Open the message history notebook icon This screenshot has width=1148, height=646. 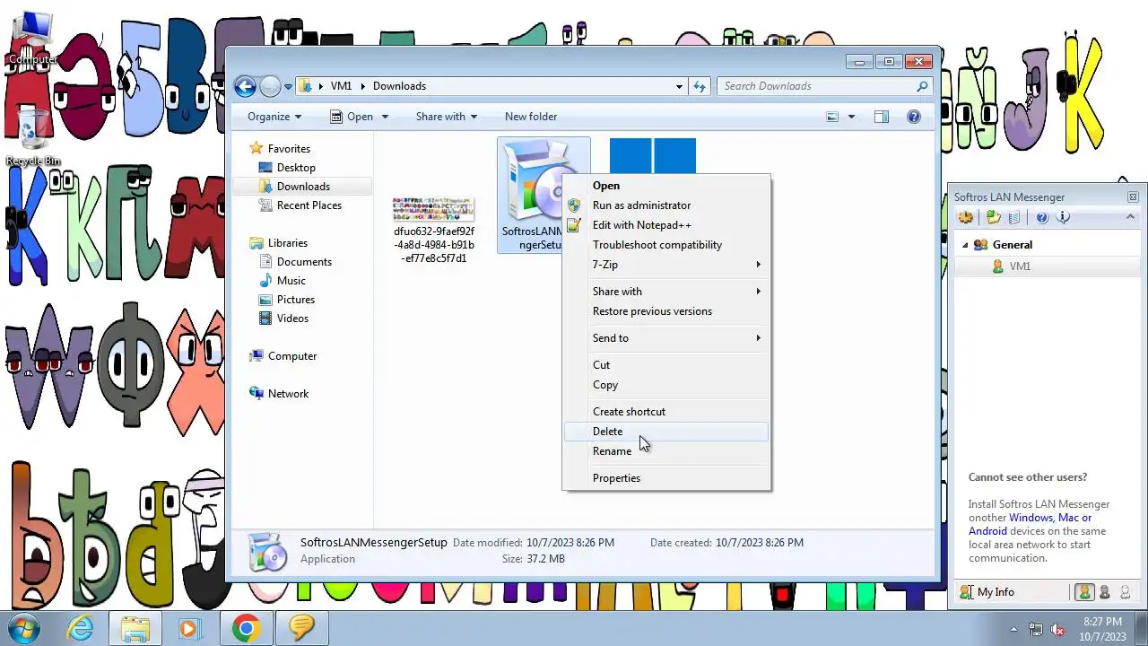coord(1014,217)
